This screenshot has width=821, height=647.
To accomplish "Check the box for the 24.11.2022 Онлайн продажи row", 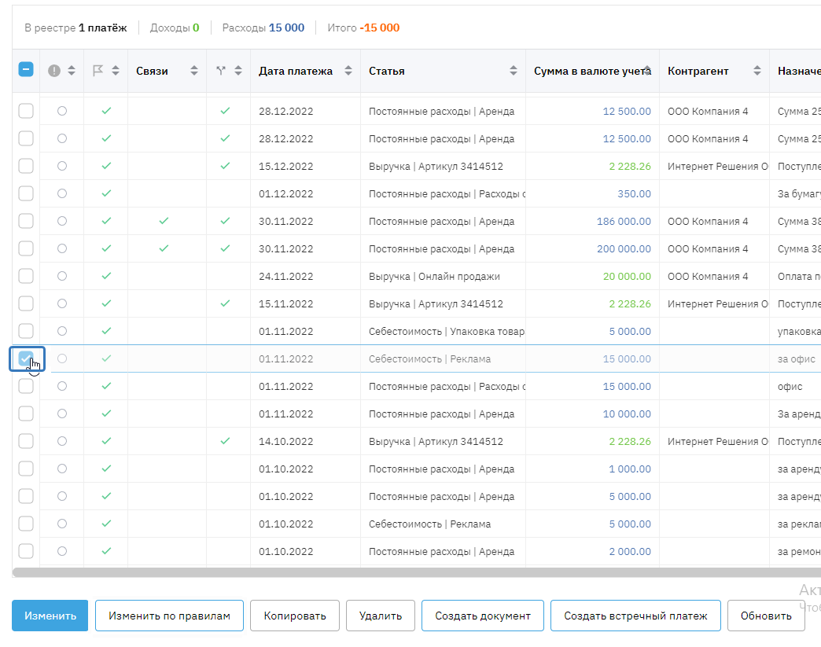I will [x=26, y=276].
